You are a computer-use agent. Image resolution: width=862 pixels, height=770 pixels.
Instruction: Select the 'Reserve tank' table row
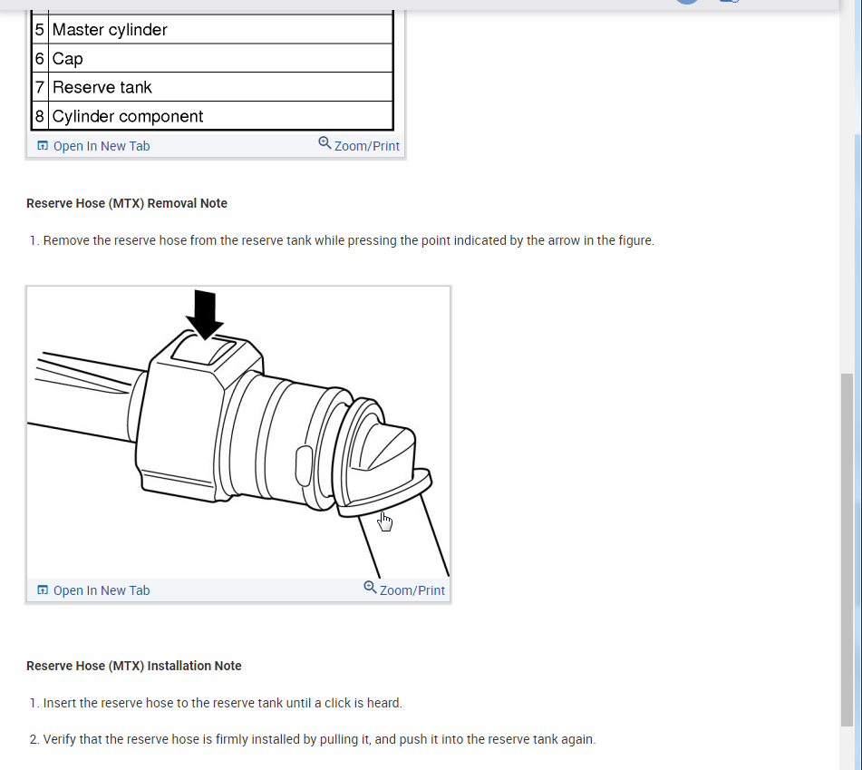[x=212, y=87]
